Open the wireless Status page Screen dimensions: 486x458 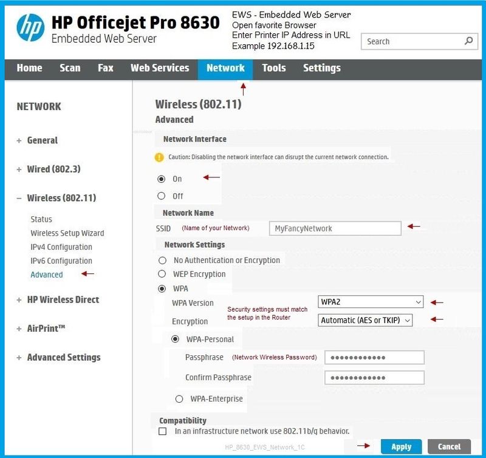pyautogui.click(x=41, y=219)
